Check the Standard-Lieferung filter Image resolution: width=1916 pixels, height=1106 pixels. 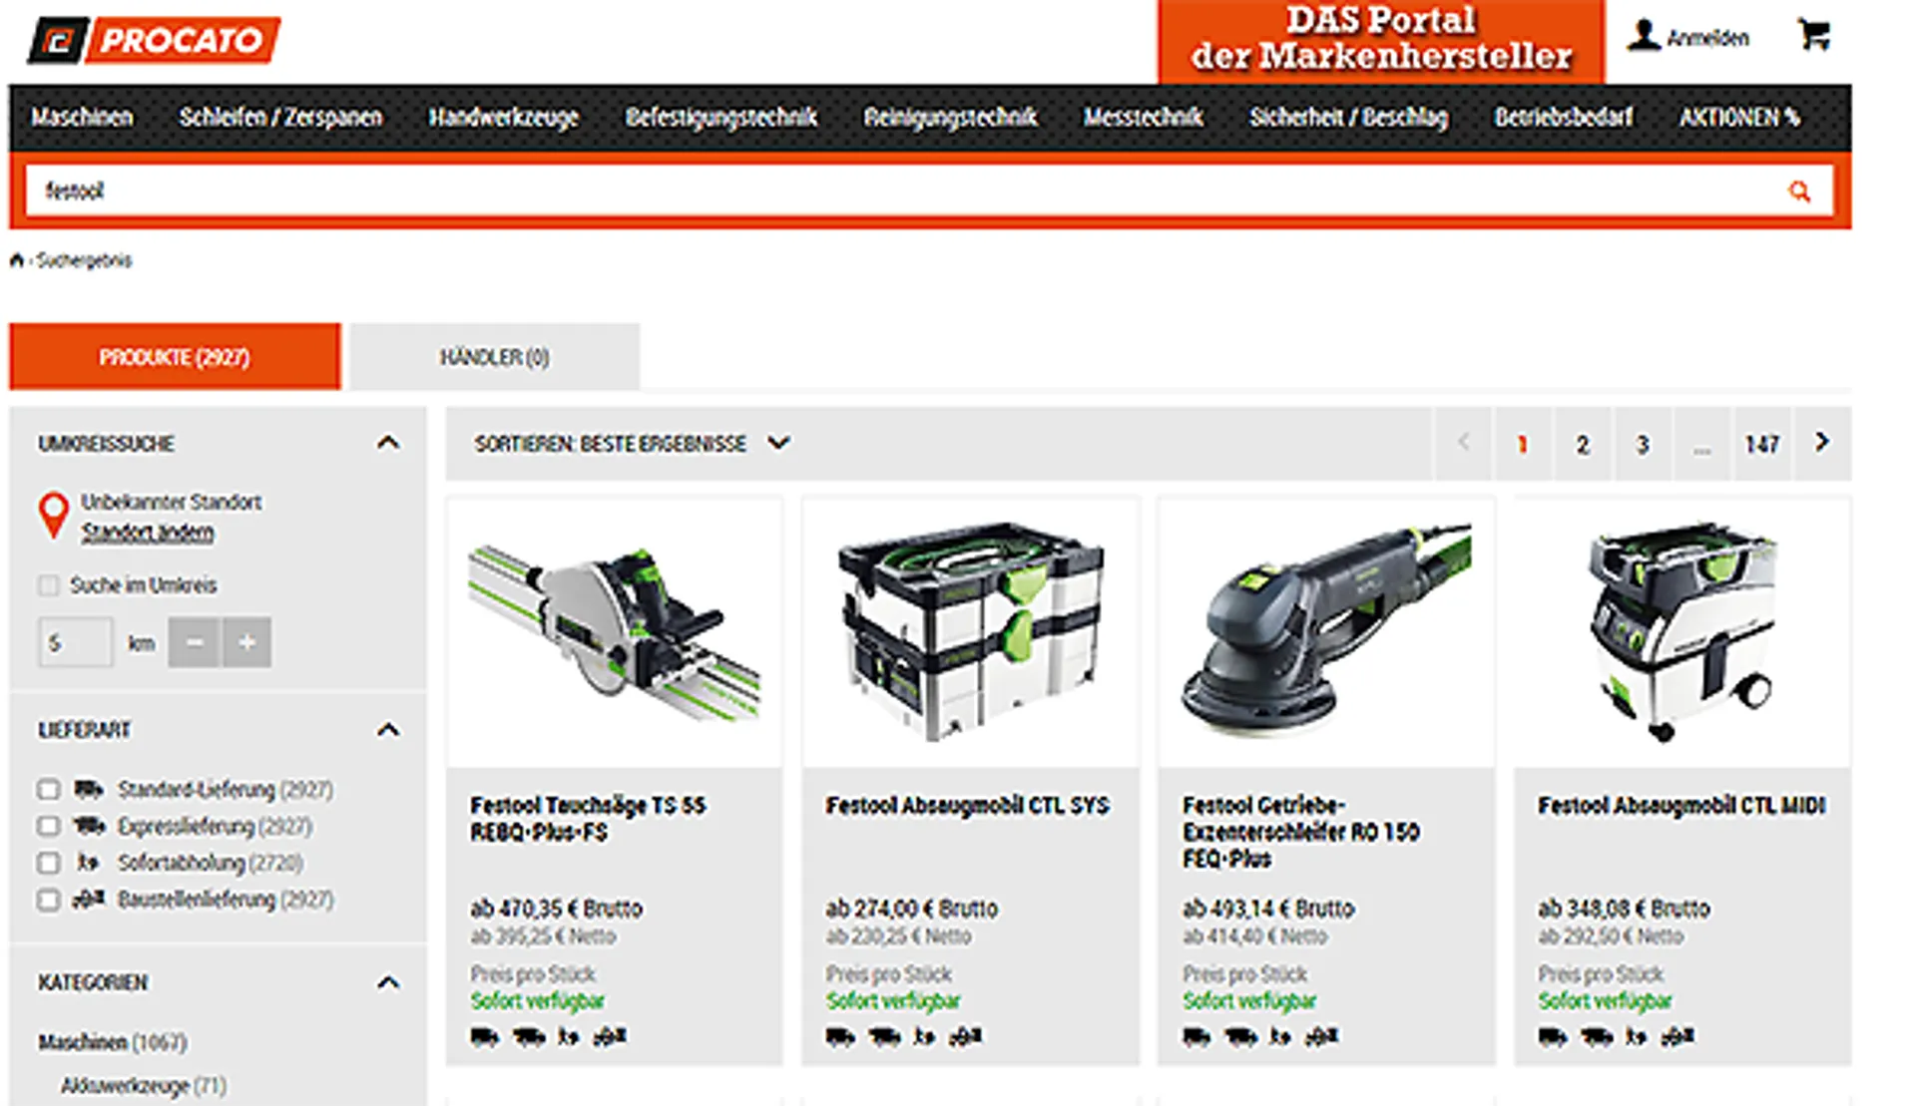(x=48, y=790)
